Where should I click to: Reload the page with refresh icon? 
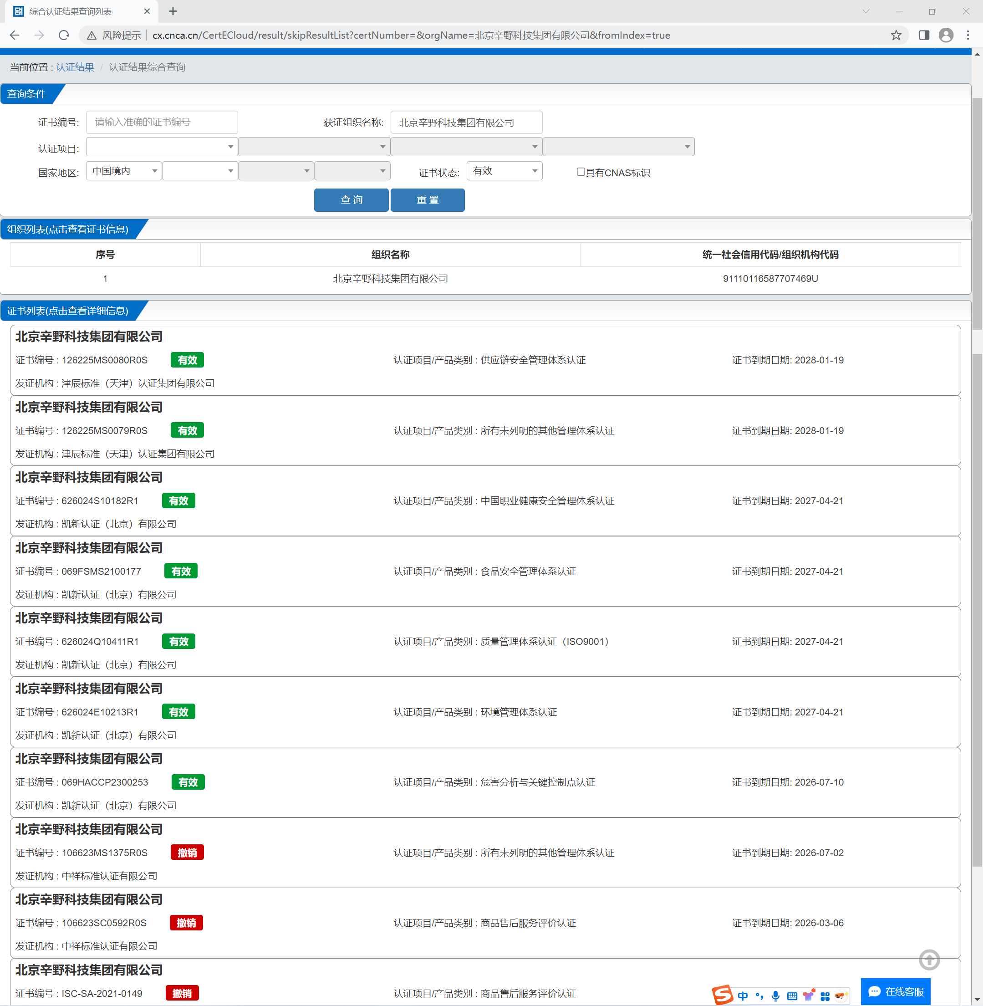[64, 35]
